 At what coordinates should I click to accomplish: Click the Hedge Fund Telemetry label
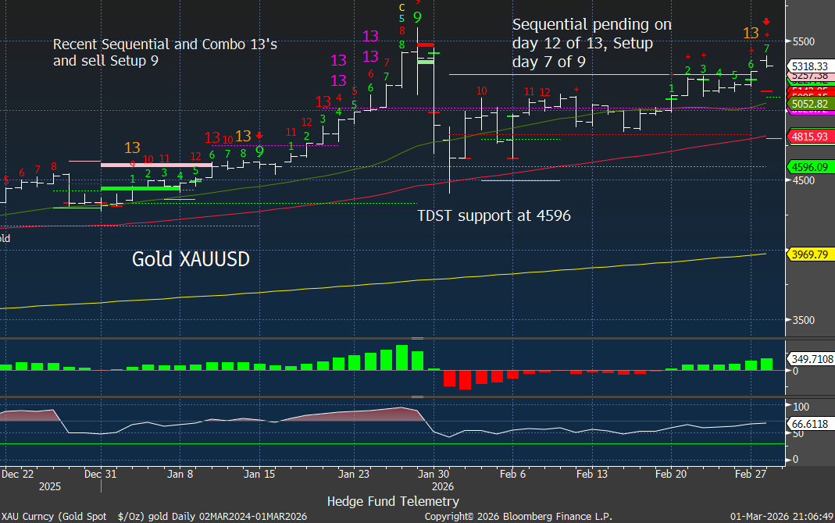393,501
